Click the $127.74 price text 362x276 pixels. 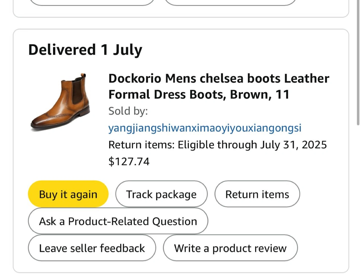click(x=129, y=161)
